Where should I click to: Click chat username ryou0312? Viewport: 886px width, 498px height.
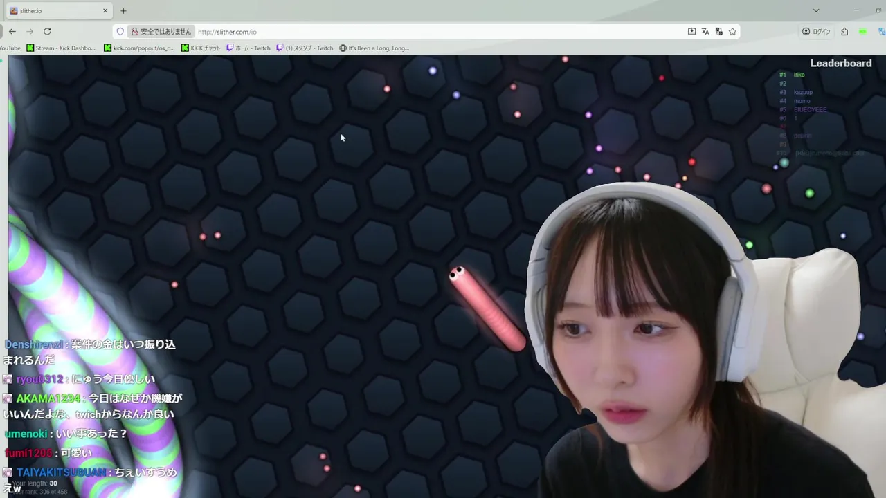click(x=40, y=379)
